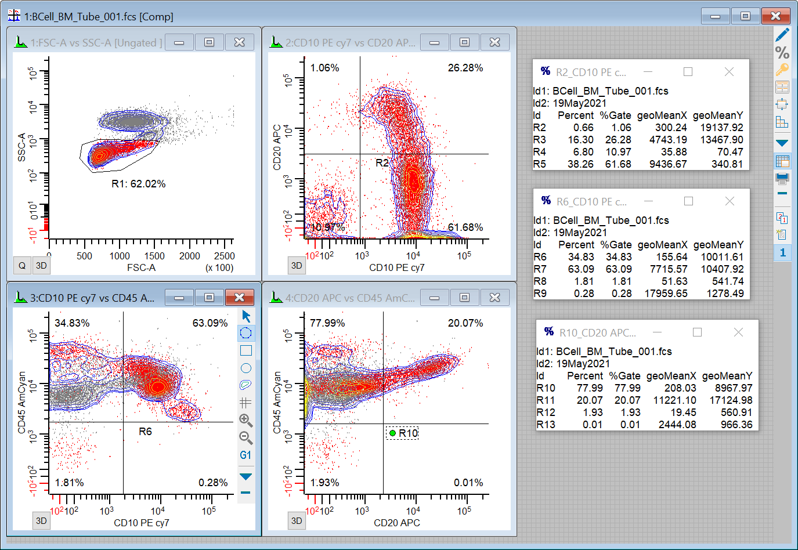The width and height of the screenshot is (798, 550).
Task: Activate the quadrant crosshair region tool
Action: (x=246, y=402)
